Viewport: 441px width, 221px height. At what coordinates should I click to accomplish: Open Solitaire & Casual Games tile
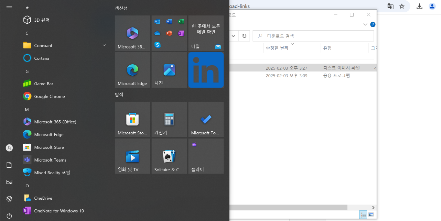tap(169, 156)
